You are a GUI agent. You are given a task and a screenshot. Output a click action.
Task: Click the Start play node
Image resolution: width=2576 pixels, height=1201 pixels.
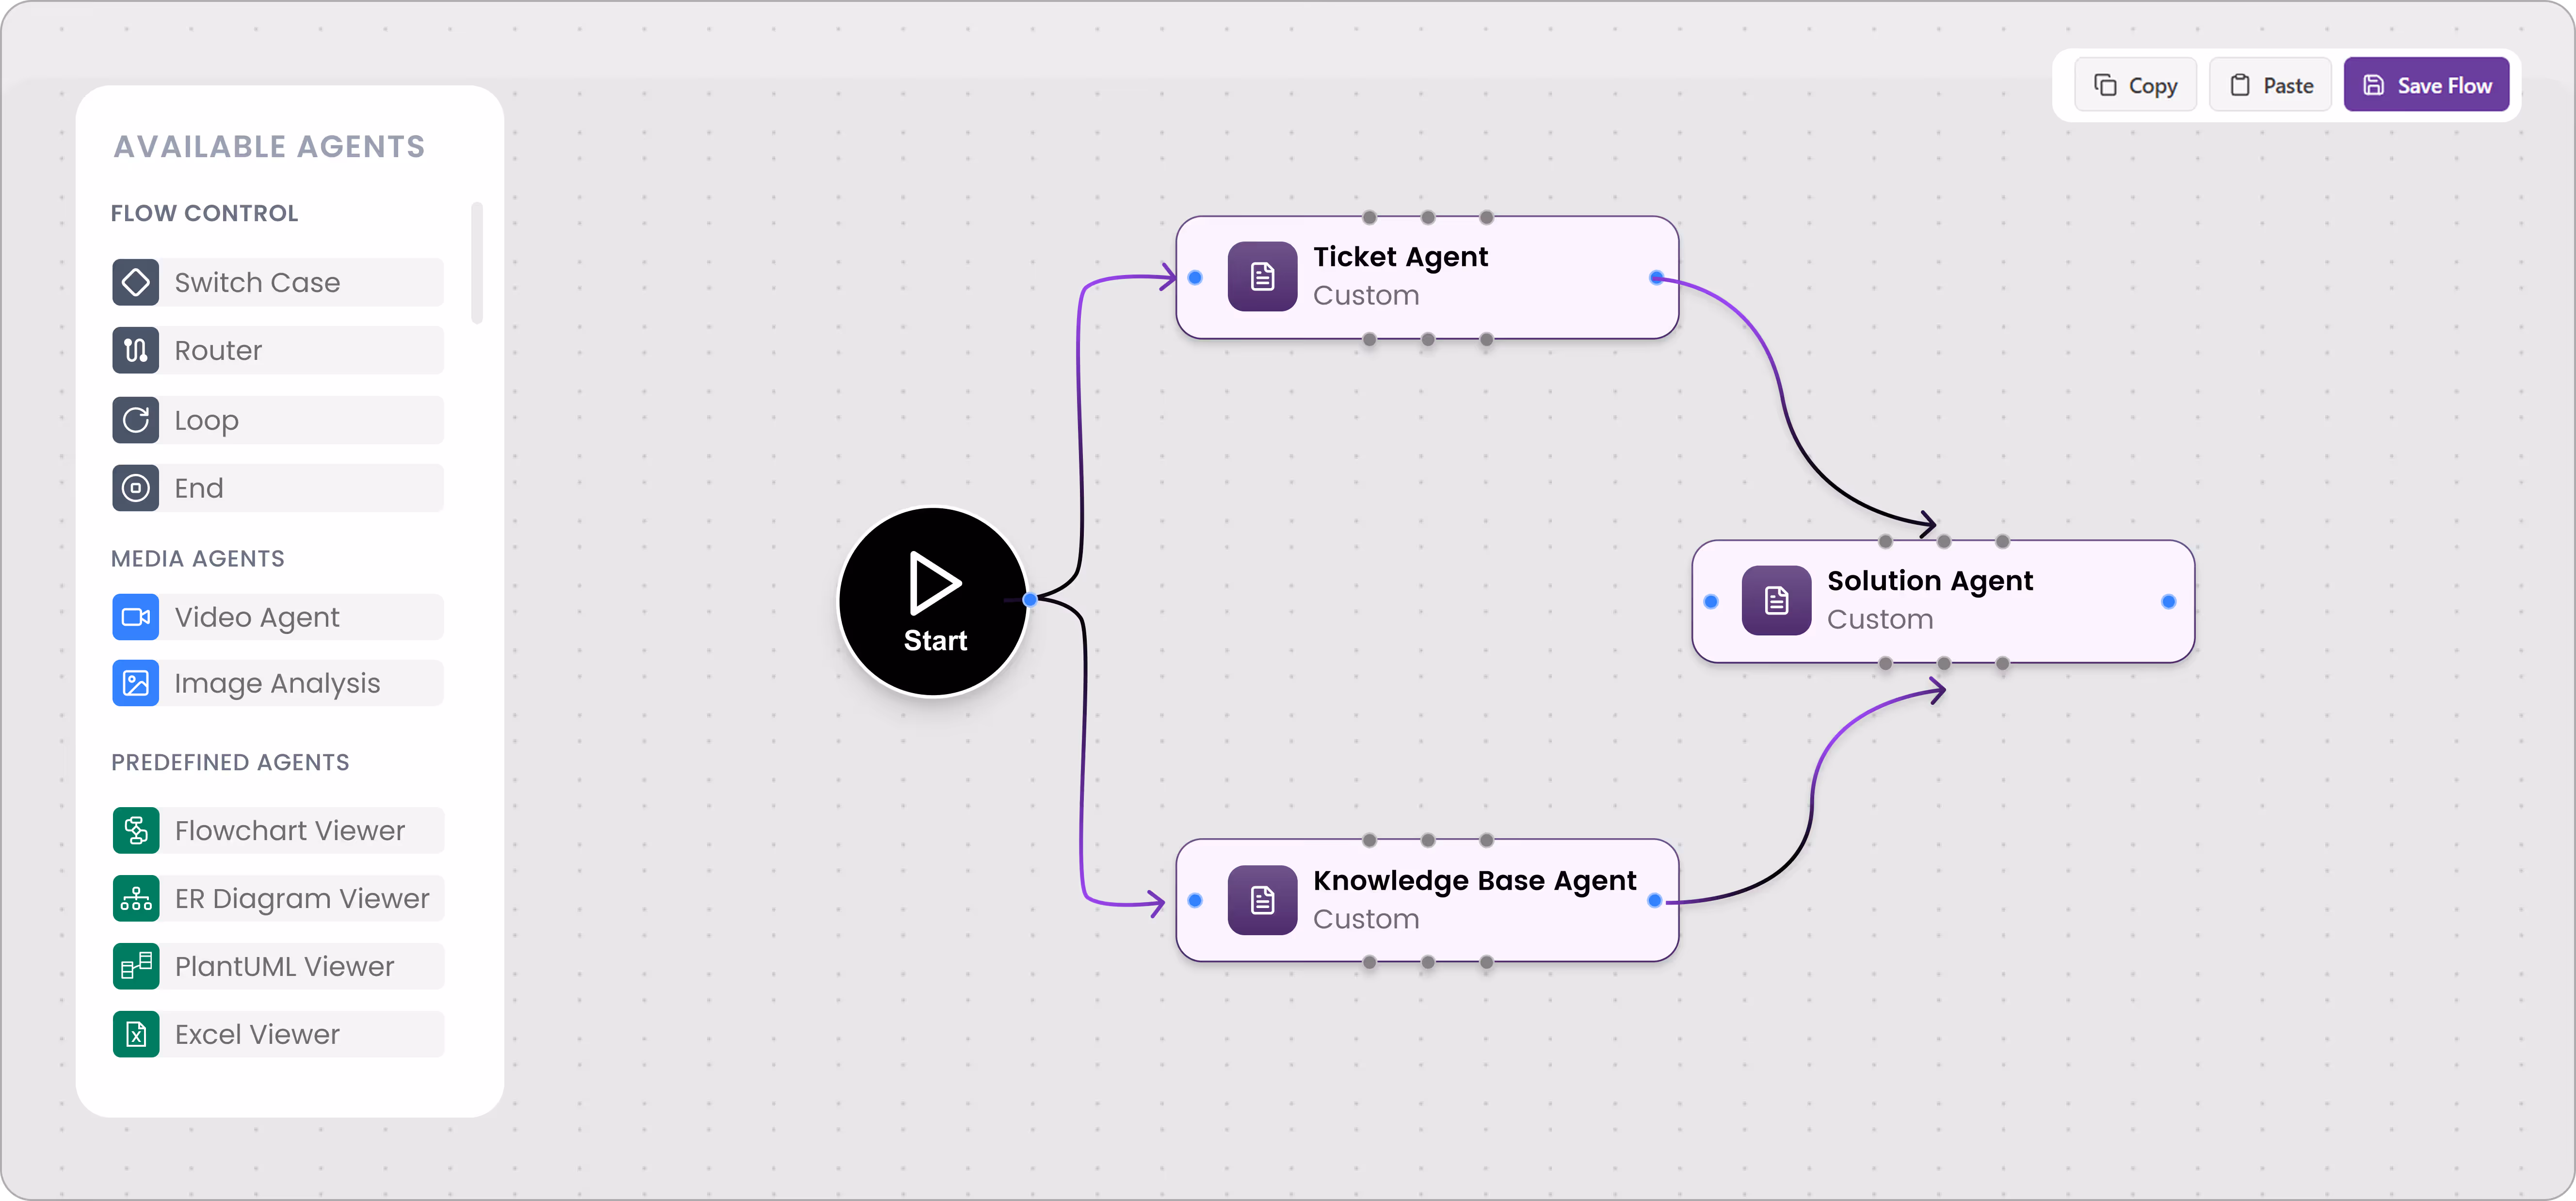(x=934, y=601)
